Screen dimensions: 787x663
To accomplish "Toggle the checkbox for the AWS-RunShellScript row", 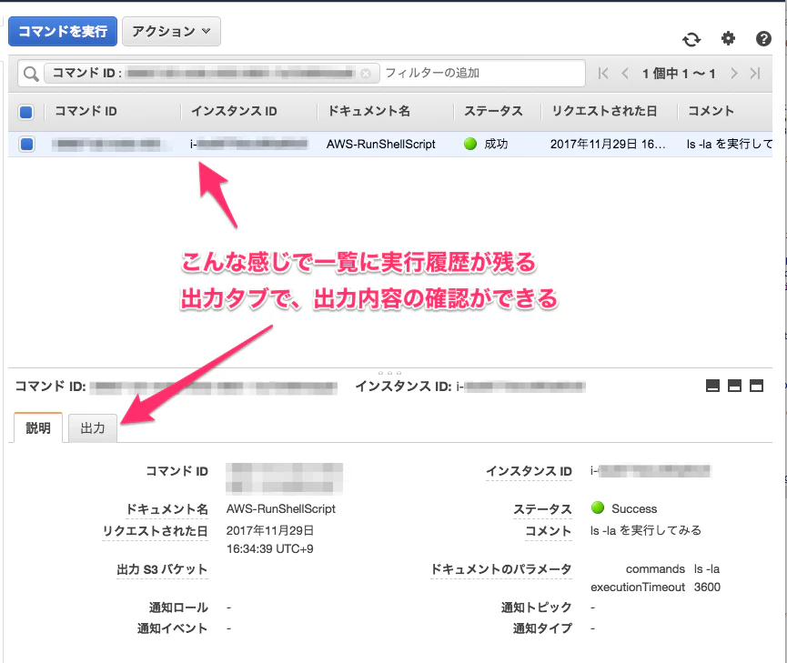I will pos(26,145).
